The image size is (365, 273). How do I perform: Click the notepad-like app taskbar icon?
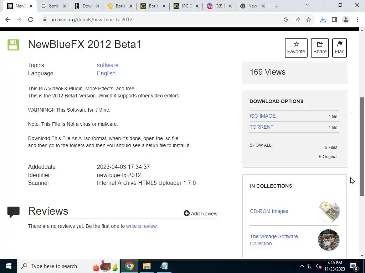coord(164,266)
